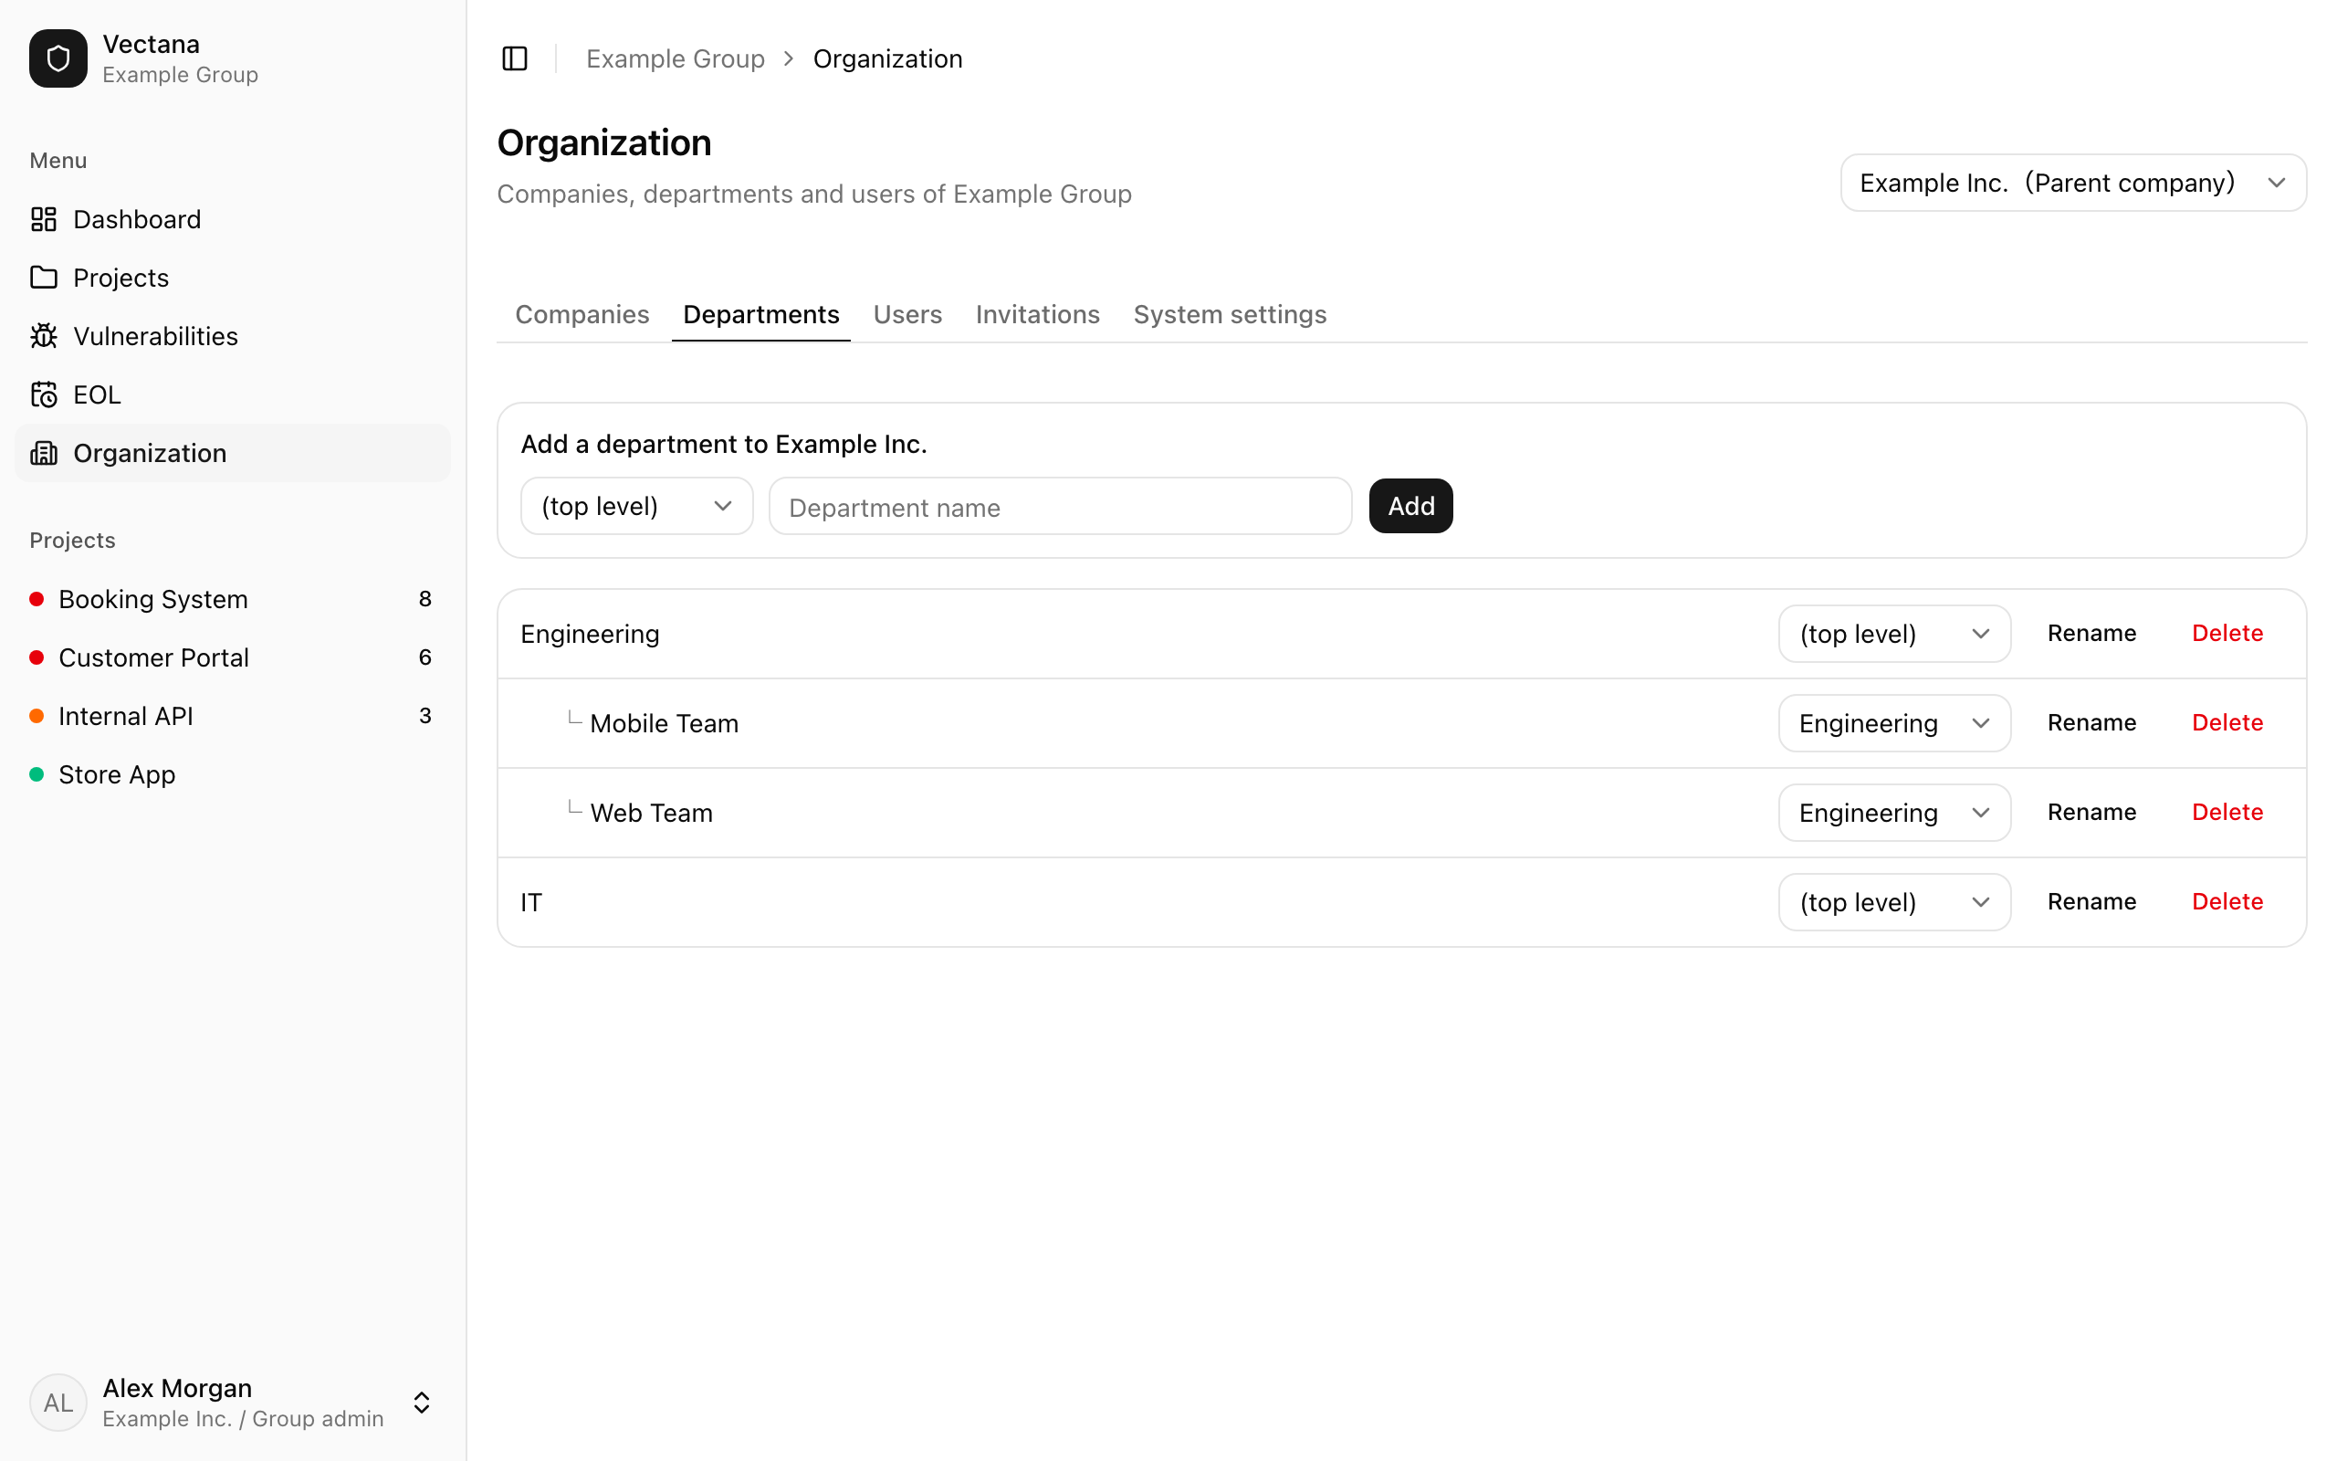Viewport: 2337px width, 1461px height.
Task: Open the Store App project
Action: [x=232, y=774]
